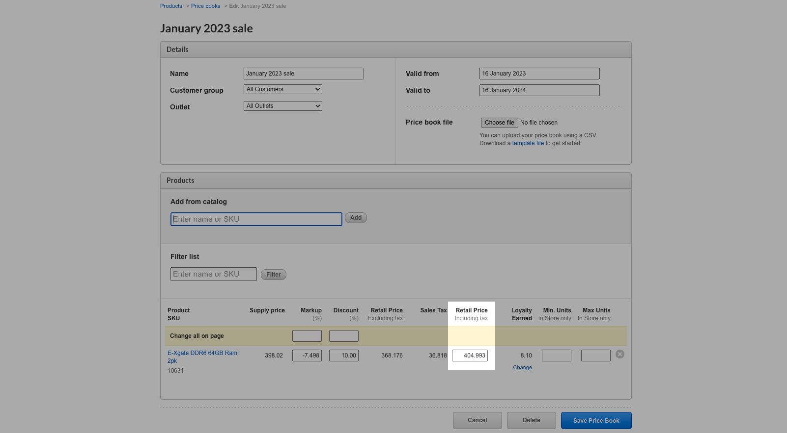
Task: Click the Name text field
Action: (304, 74)
